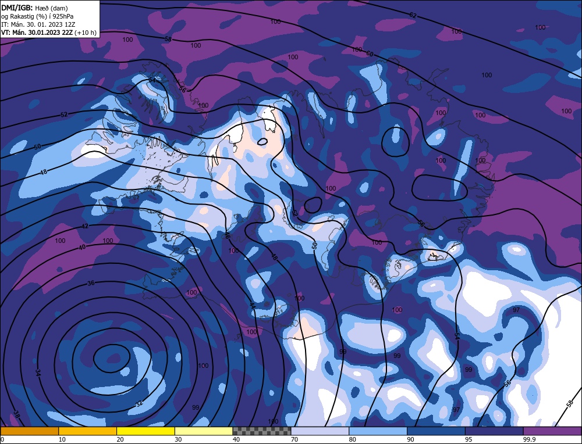Screen dimensions: 582x444
Task: Click the "46" height contour label
Action: [227, 235]
